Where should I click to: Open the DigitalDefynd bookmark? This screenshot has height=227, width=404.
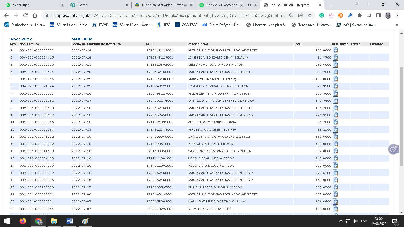[x=222, y=25]
